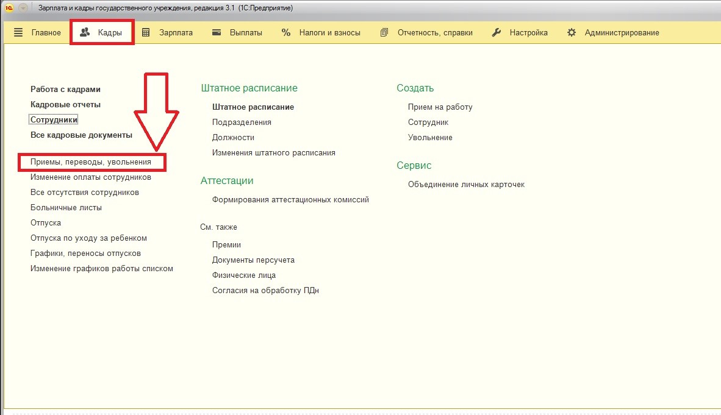Image resolution: width=721 pixels, height=415 pixels.
Task: Switch to the Кадры section
Action: click(110, 33)
